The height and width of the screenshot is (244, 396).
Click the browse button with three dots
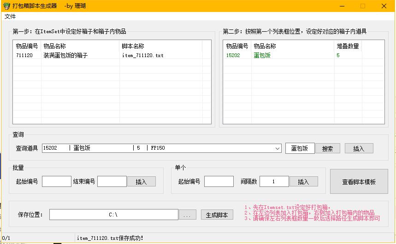[187, 215]
